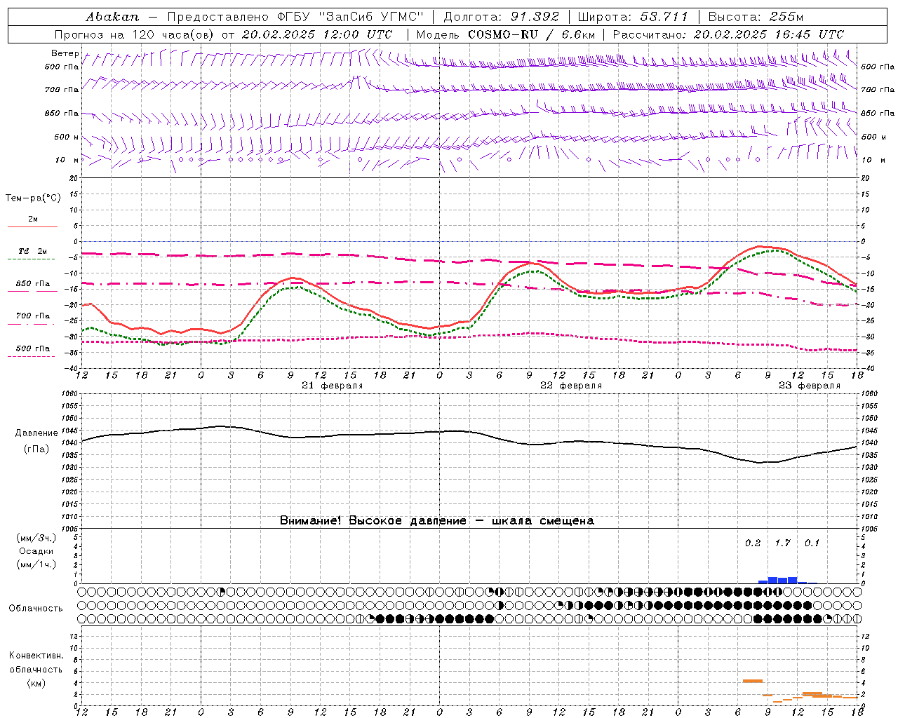Click the "Давление" pressure panel label
Viewport: 898px width, 718px height.
(x=36, y=433)
